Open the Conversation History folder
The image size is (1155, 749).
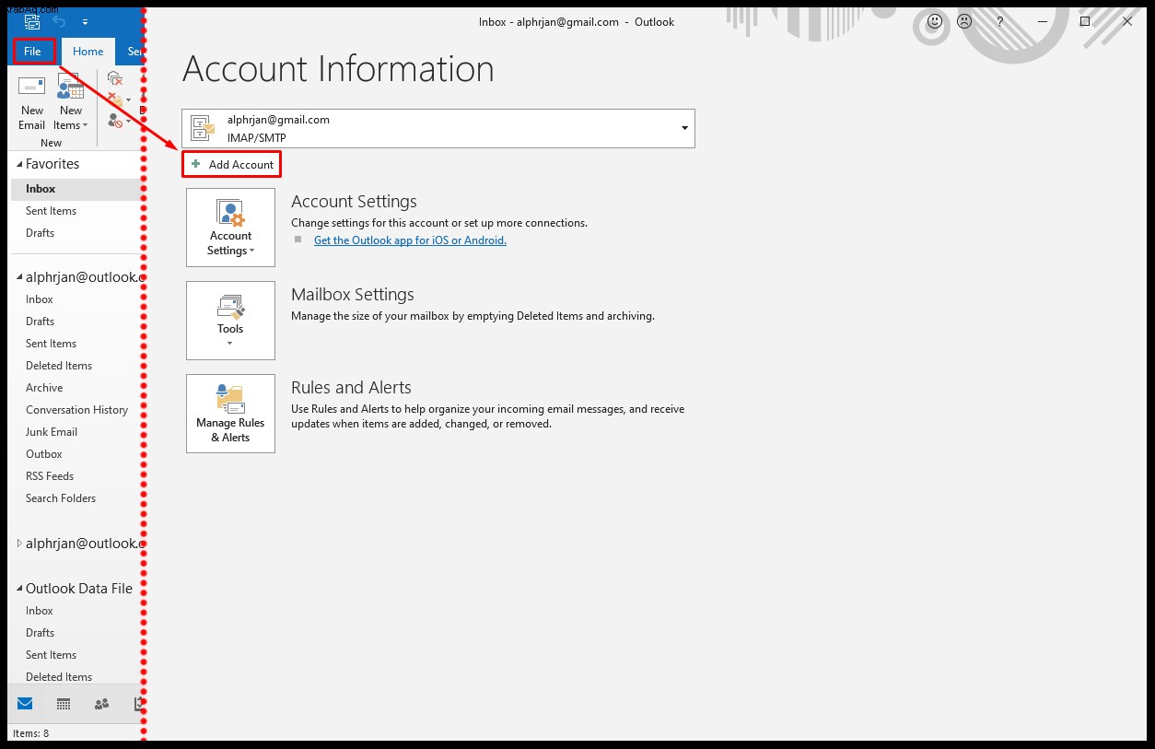[x=76, y=410]
